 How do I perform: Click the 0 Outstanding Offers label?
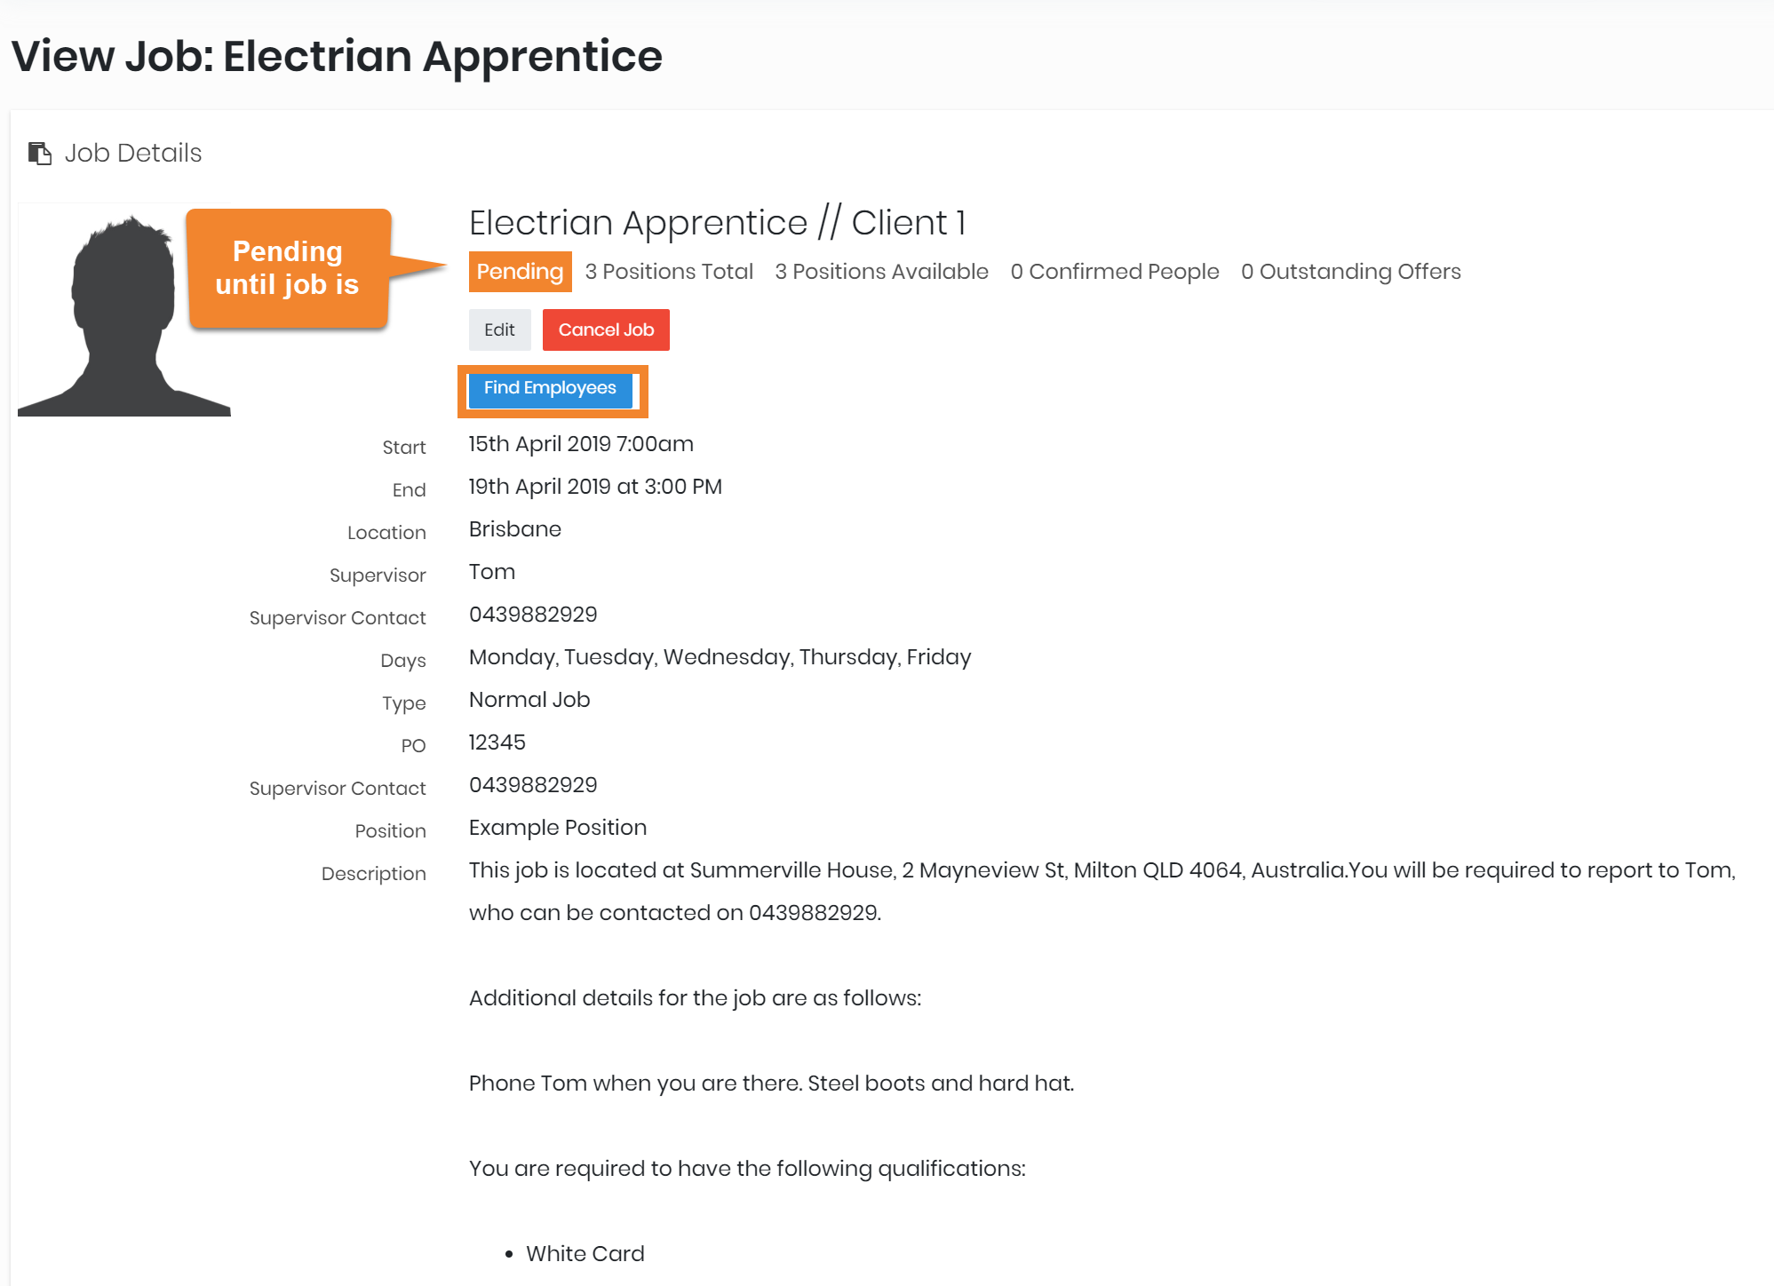point(1350,272)
